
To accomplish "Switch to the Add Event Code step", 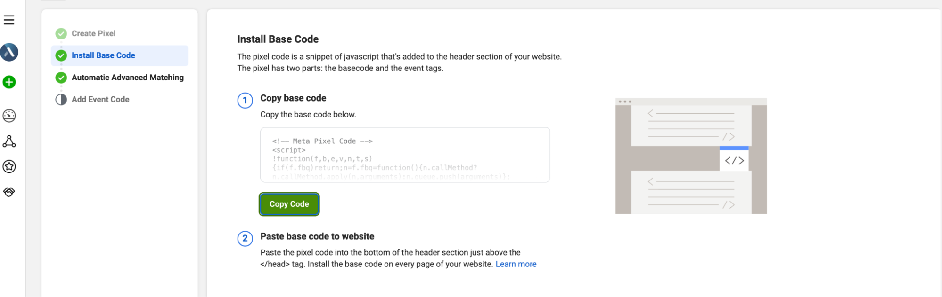I will tap(100, 99).
